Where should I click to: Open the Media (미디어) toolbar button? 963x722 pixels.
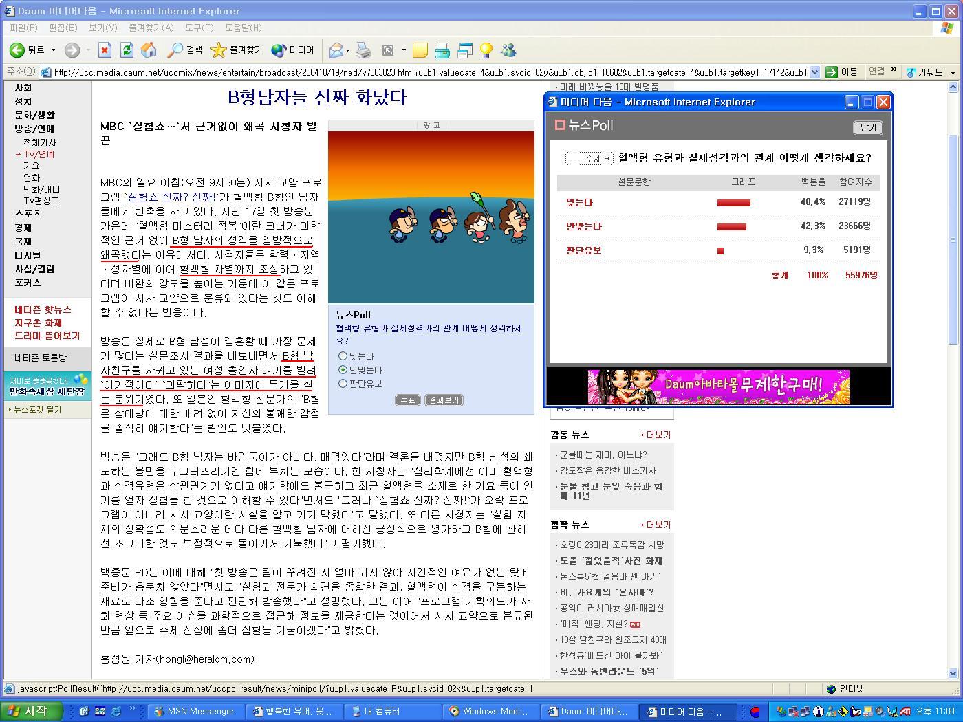click(x=293, y=50)
